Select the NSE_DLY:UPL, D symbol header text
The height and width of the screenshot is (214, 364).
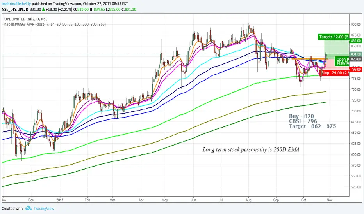[x=15, y=9]
